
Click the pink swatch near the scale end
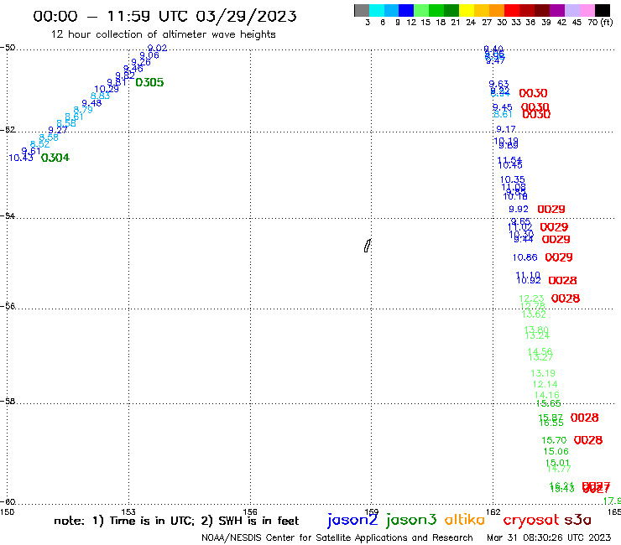tap(587, 10)
